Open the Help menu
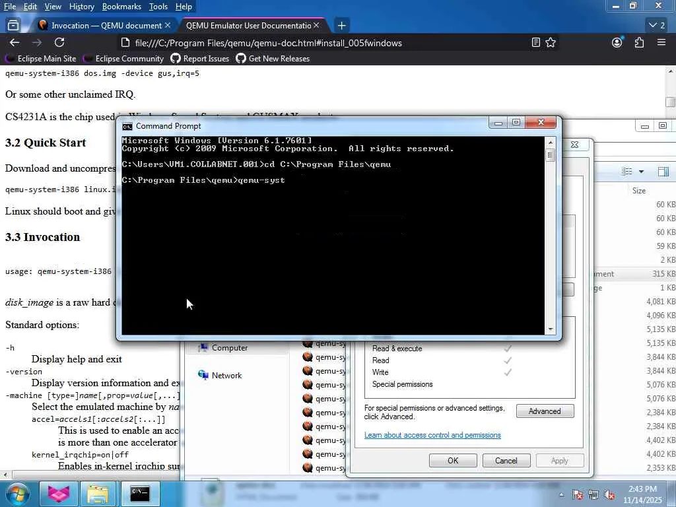Viewport: 676px width, 507px height. 184,7
